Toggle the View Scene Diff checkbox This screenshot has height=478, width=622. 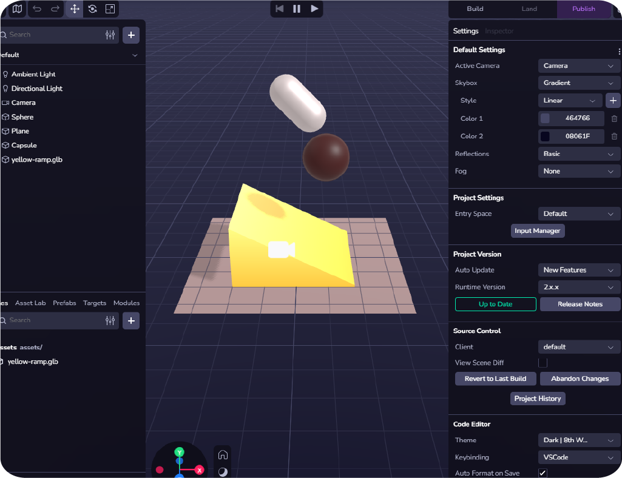pos(543,363)
